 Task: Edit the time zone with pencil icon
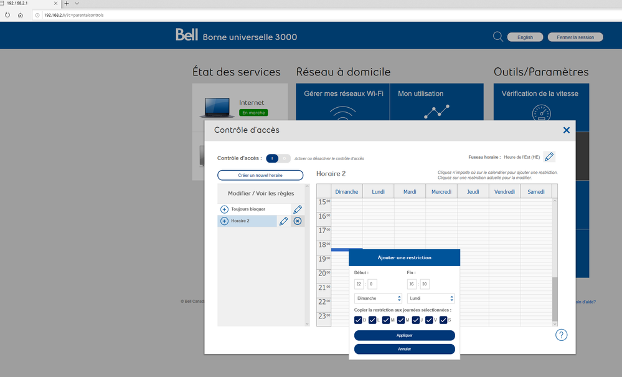pos(549,157)
